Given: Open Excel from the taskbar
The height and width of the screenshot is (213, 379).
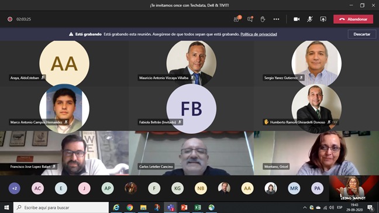Looking at the screenshot, I should pos(198,207).
